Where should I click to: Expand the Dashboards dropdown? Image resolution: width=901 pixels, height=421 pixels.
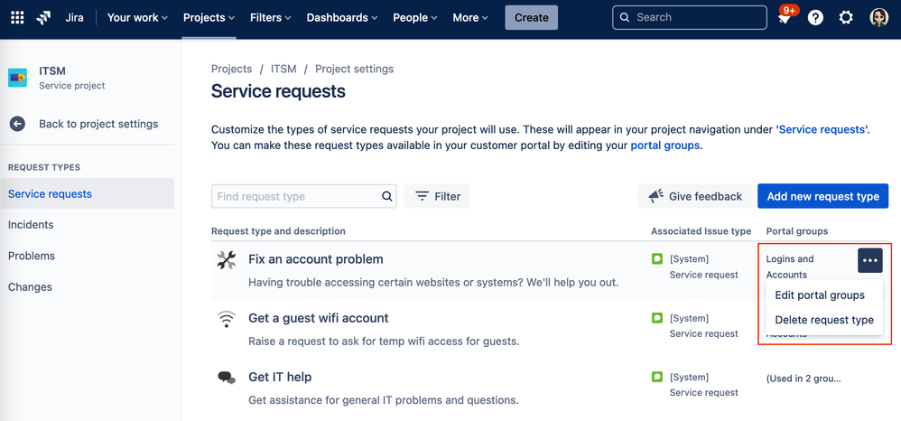coord(342,18)
